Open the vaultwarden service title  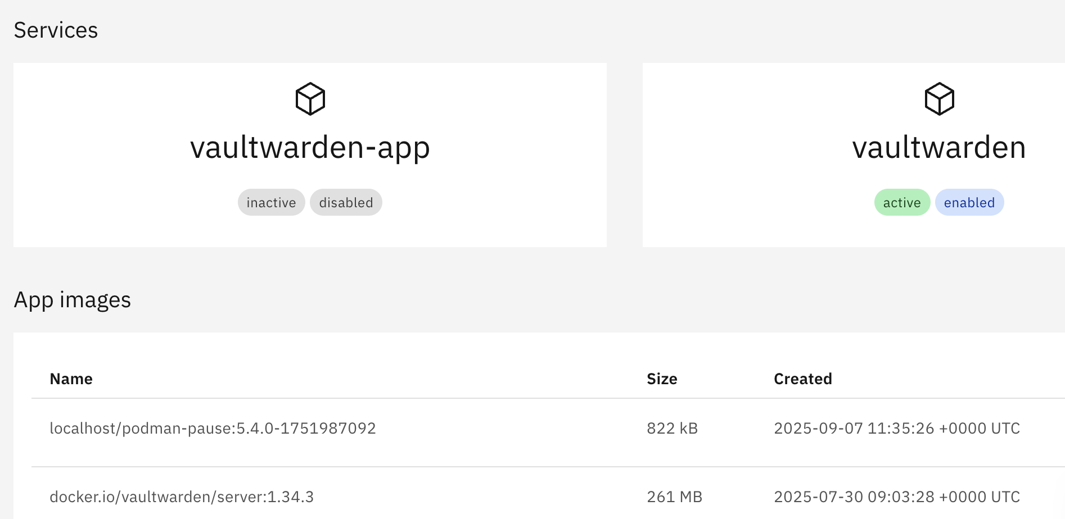coord(938,148)
